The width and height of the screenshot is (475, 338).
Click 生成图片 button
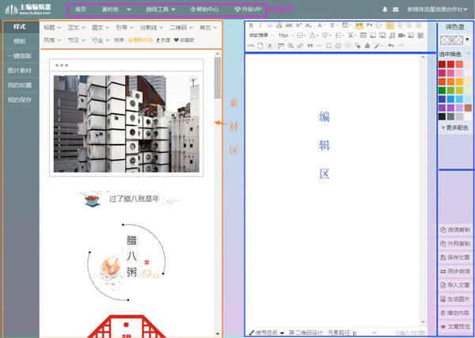pyautogui.click(x=454, y=298)
